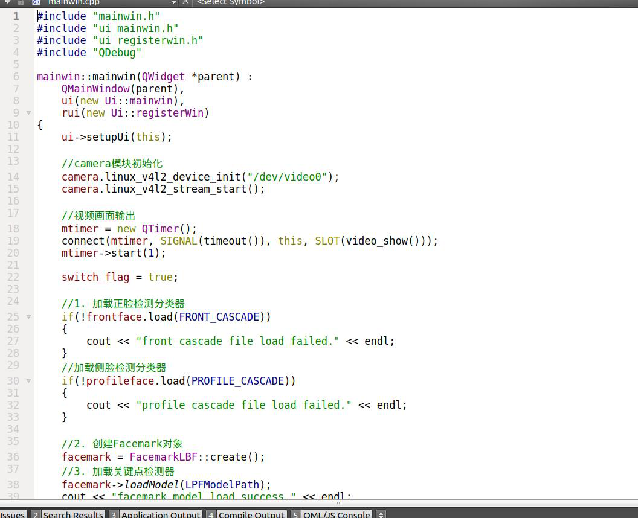
Task: Open the mainwin.cpp file dropdown
Action: [x=173, y=2]
